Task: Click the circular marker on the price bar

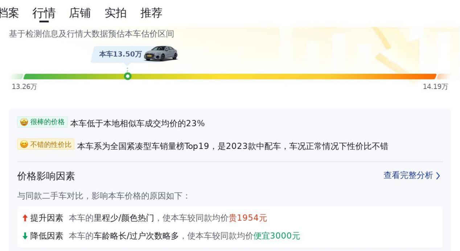Action: pos(127,76)
